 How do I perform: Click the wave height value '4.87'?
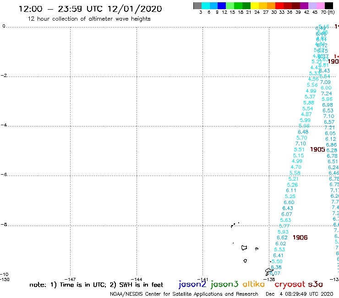click(x=306, y=114)
